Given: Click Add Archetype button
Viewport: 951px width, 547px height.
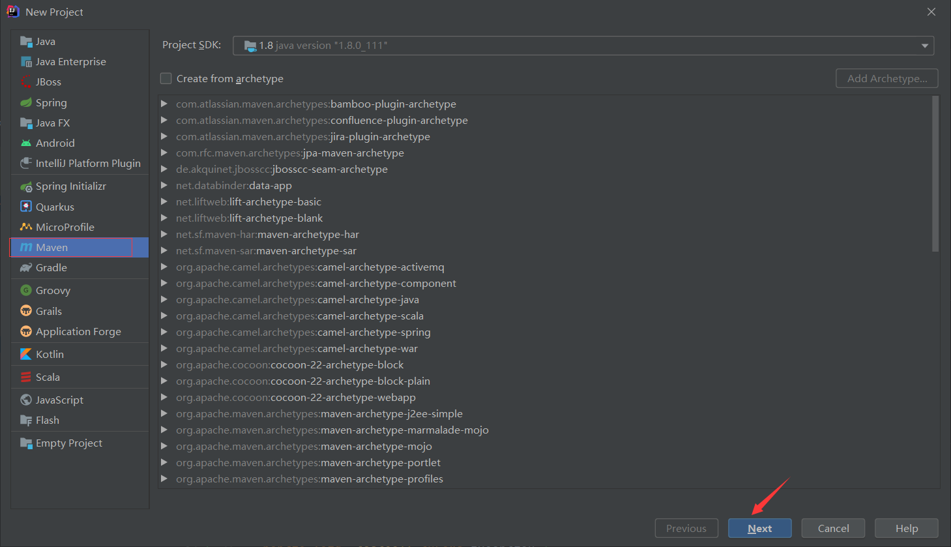Looking at the screenshot, I should tap(887, 79).
